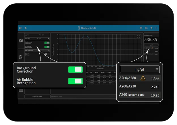Click the Change to Cuvette button
177x125 pixels.
pyautogui.click(x=37, y=97)
